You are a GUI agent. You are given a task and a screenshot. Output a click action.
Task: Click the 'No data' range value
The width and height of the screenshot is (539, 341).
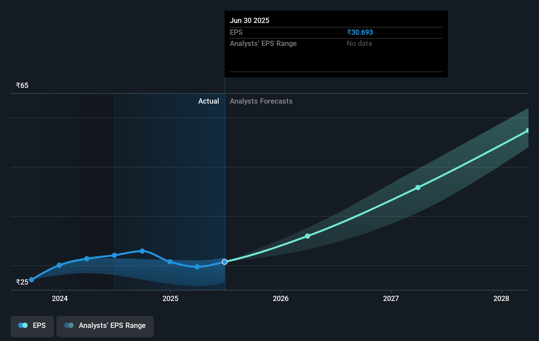pos(359,43)
